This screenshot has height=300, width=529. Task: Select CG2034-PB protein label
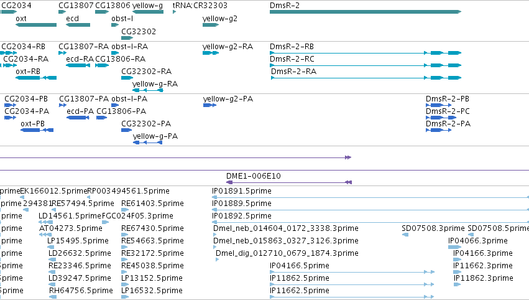(26, 98)
